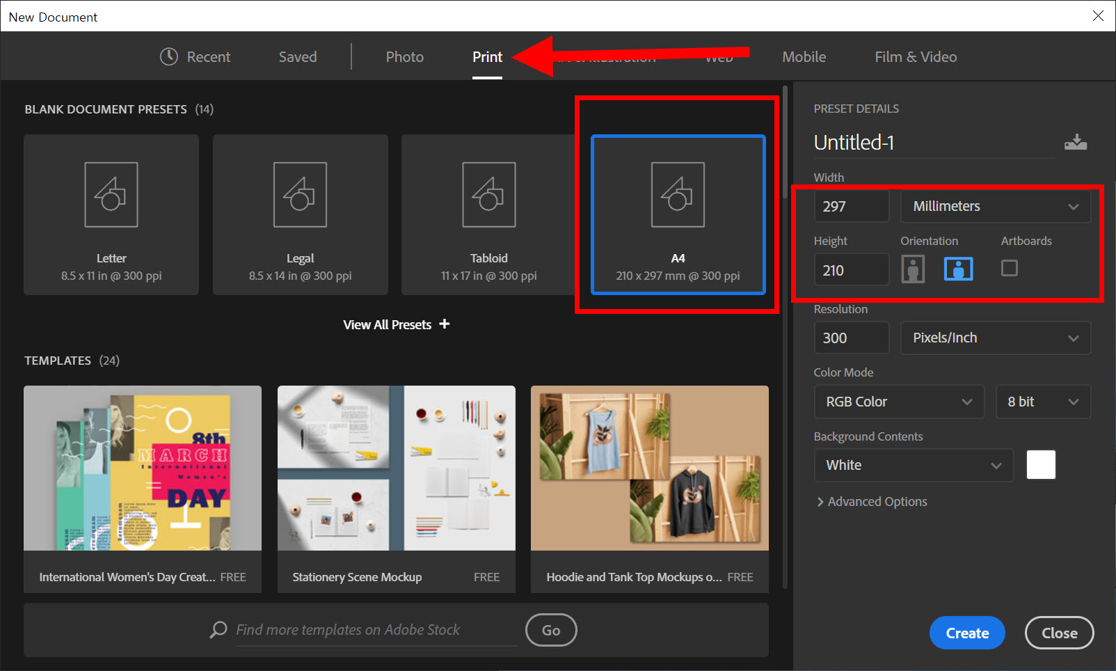
Task: Select portrait orientation icon
Action: [x=913, y=269]
